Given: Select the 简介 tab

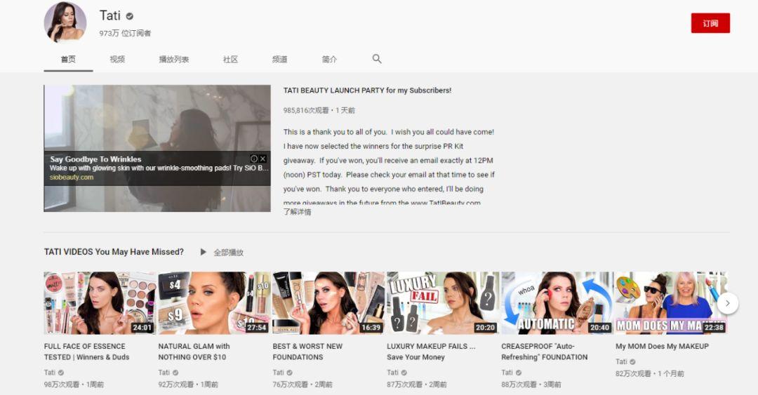Looking at the screenshot, I should click(329, 60).
